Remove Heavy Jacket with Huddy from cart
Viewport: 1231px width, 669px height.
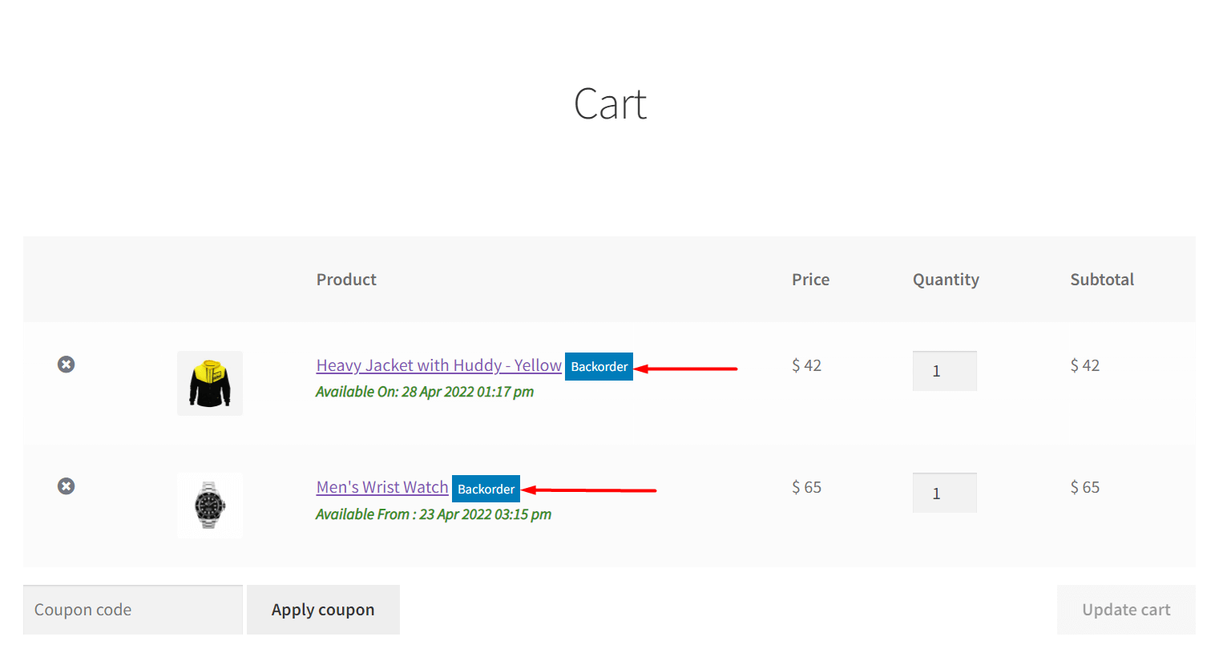(x=66, y=364)
